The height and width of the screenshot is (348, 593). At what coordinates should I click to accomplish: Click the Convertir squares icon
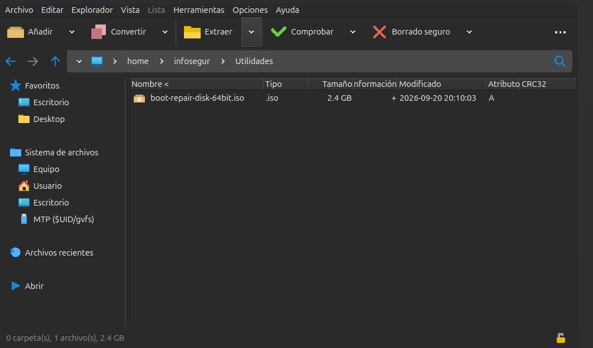point(99,32)
